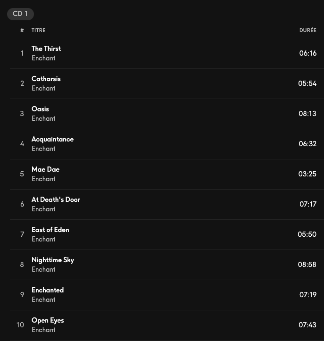This screenshot has height=341, width=324.
Task: Play the track The Thirst
Action: pos(46,49)
